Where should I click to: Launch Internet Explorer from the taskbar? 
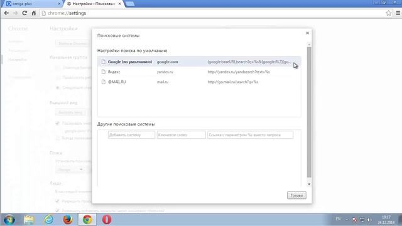(x=48, y=220)
